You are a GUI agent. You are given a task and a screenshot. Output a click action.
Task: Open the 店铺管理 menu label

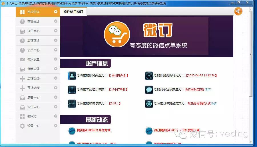(33, 41)
